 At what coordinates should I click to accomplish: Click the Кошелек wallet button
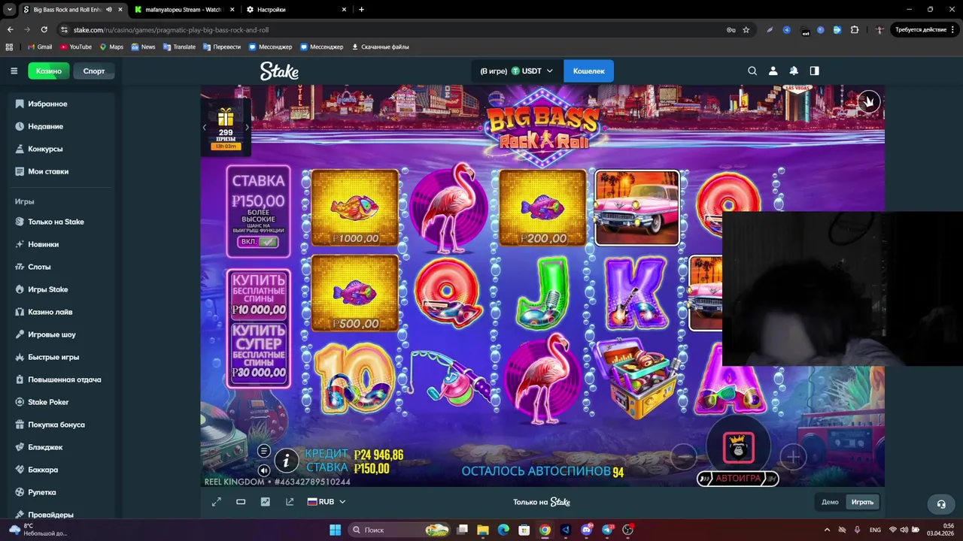(x=588, y=71)
